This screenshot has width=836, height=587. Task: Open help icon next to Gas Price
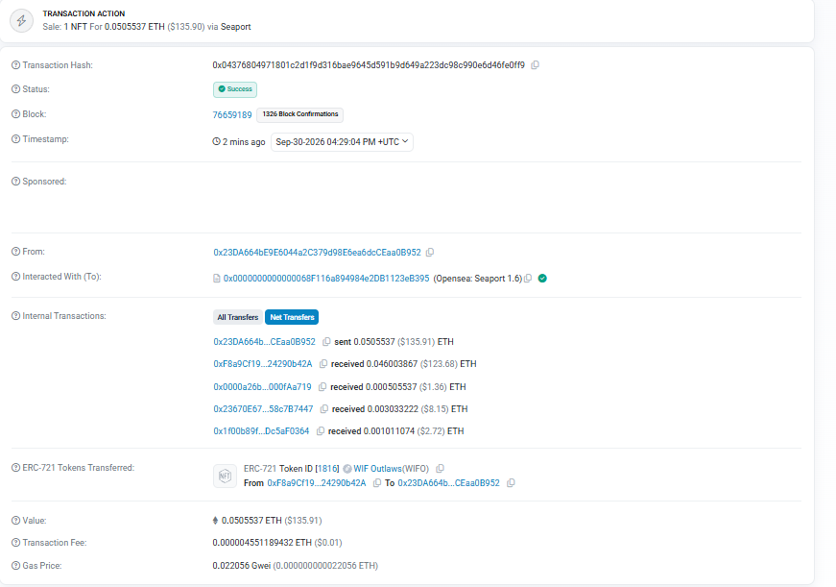pyautogui.click(x=16, y=566)
